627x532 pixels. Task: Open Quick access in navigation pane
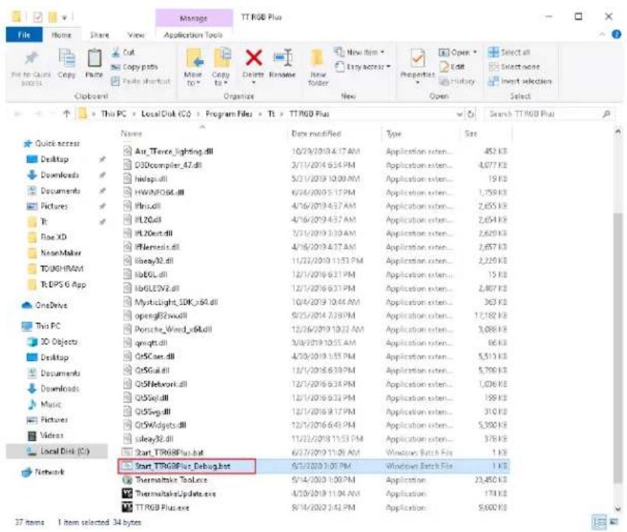point(58,143)
